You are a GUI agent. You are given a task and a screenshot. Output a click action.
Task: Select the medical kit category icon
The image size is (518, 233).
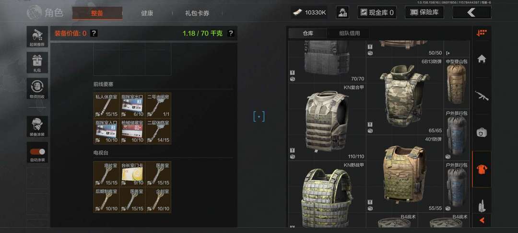(x=482, y=133)
